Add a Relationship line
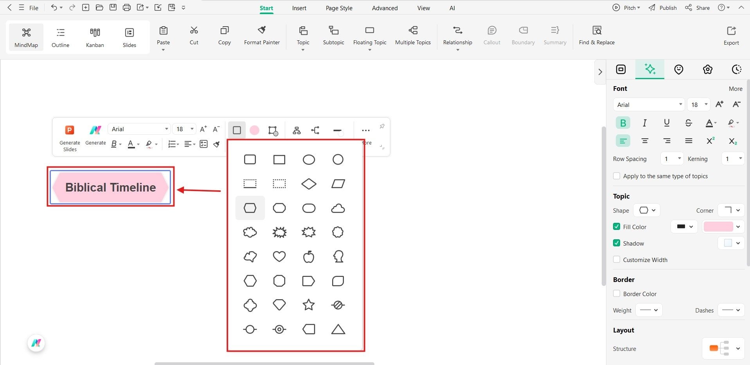This screenshot has height=365, width=750. point(457,35)
